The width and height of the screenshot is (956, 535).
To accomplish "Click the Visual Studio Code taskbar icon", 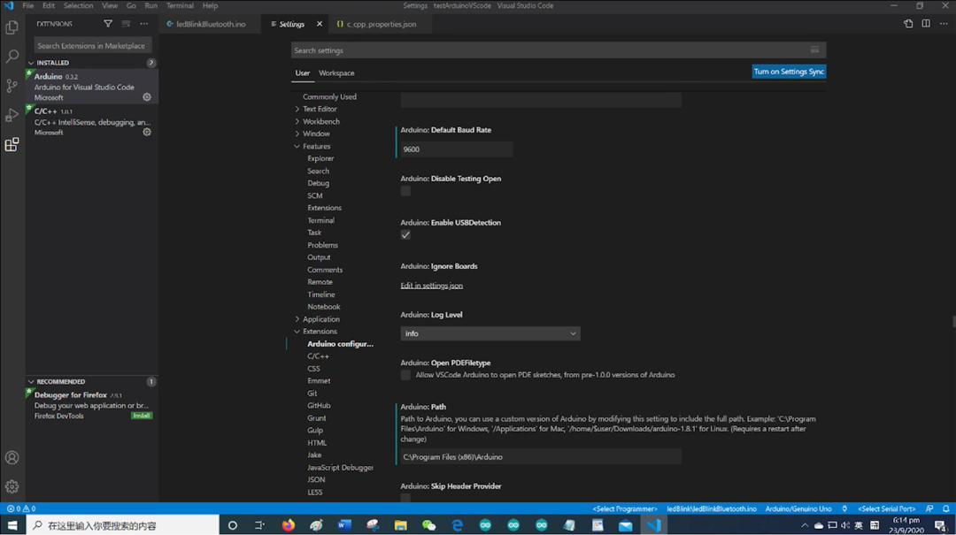I will pos(655,524).
